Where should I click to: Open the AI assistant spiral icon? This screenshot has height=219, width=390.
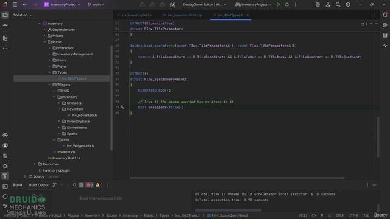click(x=317, y=4)
